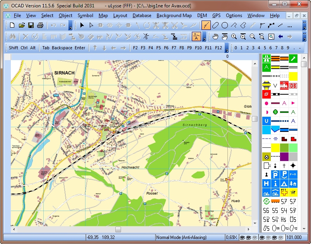Image resolution: width=311 pixels, height=244 pixels.
Task: Click the Print icon in toolbar
Action: 40,26
